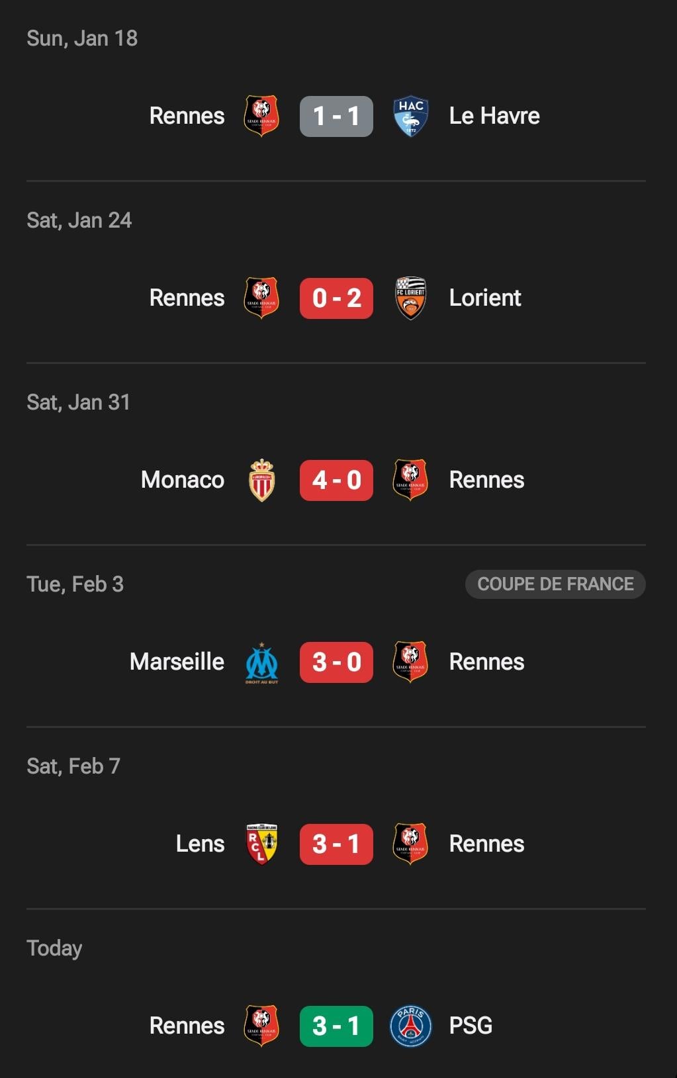Click the RC Lens club crest
The height and width of the screenshot is (1078, 677).
[x=261, y=844]
